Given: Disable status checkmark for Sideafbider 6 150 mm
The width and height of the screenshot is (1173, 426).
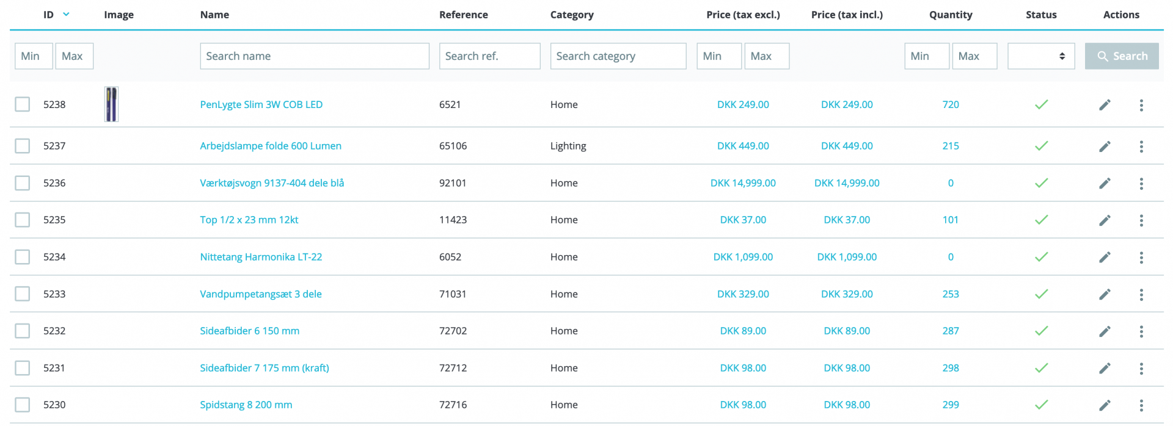Looking at the screenshot, I should coord(1041,331).
